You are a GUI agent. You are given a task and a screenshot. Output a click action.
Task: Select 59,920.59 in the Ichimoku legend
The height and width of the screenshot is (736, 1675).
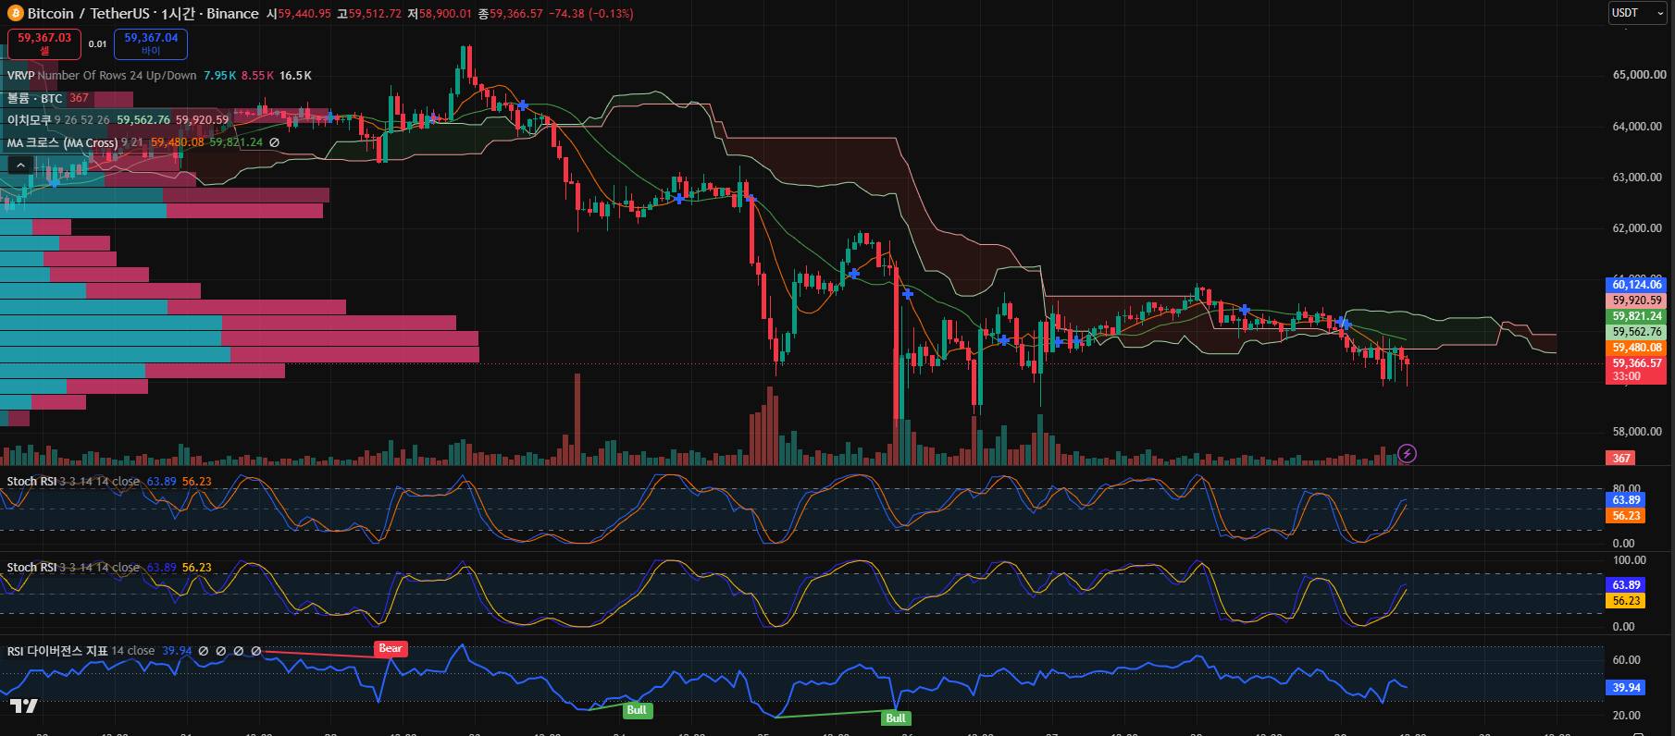click(x=202, y=120)
